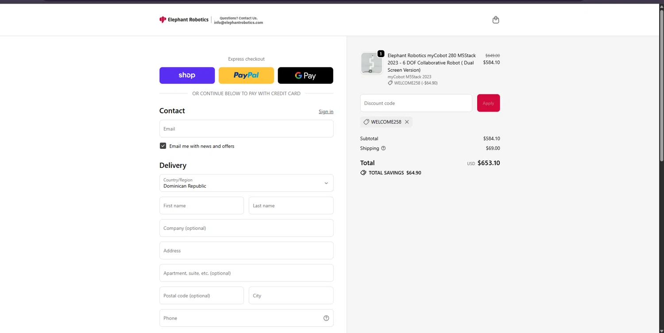Click the TOTAL SAVINGS $64.90 text
664x333 pixels.
pos(395,173)
